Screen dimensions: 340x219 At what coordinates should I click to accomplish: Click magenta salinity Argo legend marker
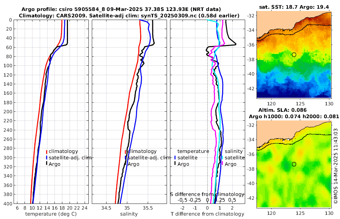pos(222,164)
